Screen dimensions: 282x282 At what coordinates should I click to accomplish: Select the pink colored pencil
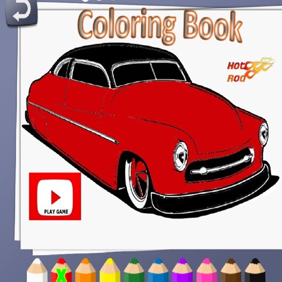[207, 270]
